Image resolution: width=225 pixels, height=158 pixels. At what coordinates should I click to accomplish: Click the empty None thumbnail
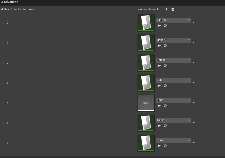pos(146,103)
